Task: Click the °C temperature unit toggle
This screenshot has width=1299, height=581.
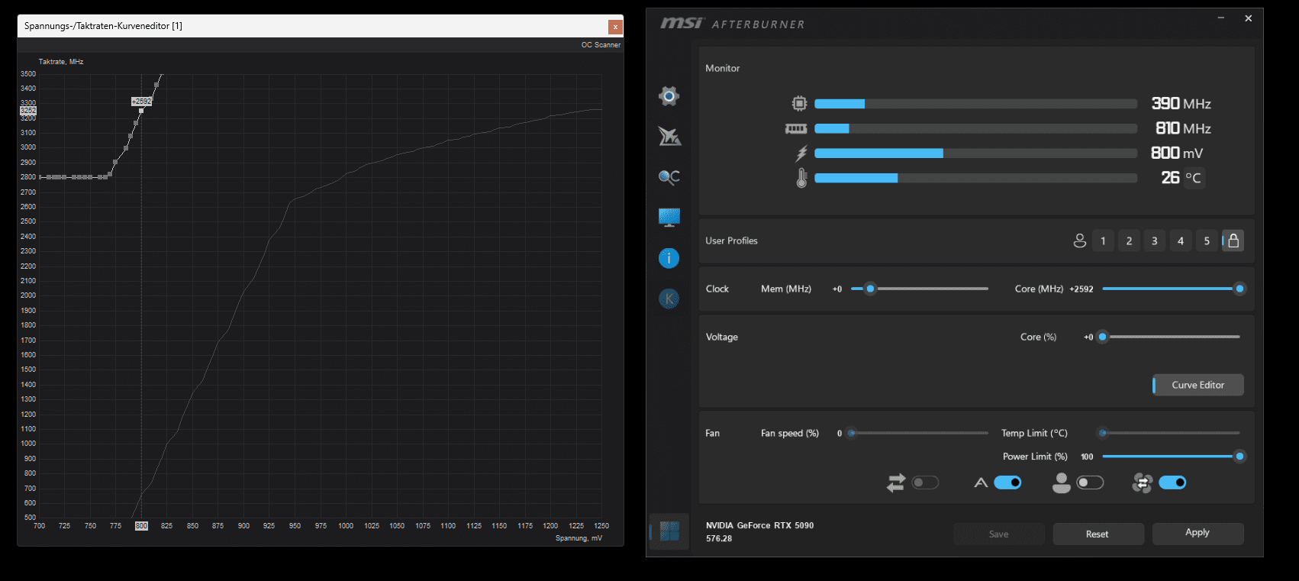Action: tap(1194, 178)
